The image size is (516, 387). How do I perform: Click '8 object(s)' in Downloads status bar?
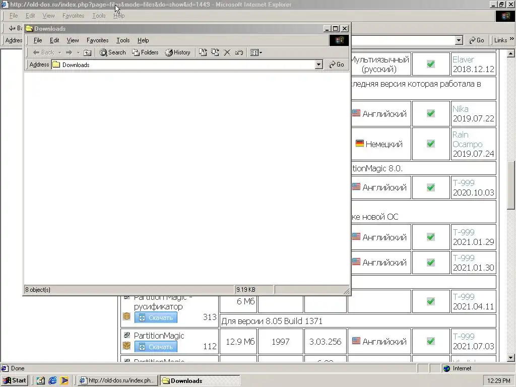[x=38, y=290]
